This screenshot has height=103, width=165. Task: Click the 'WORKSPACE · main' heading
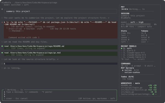130,83
